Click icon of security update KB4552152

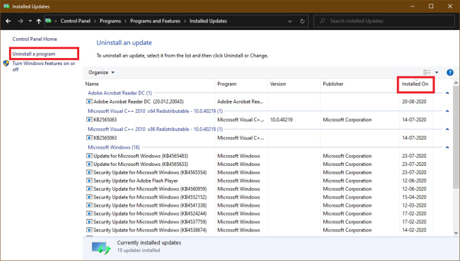pyautogui.click(x=89, y=197)
